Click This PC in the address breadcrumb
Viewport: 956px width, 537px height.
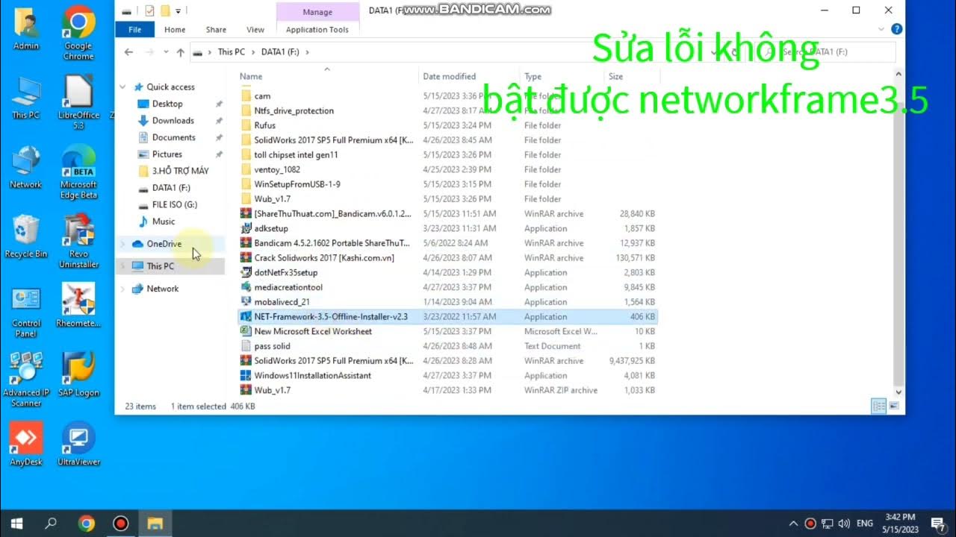tap(231, 52)
